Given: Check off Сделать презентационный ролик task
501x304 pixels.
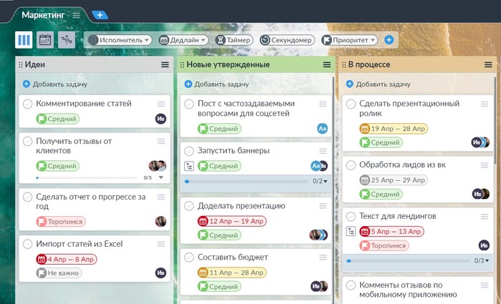Looking at the screenshot, I should [x=351, y=104].
